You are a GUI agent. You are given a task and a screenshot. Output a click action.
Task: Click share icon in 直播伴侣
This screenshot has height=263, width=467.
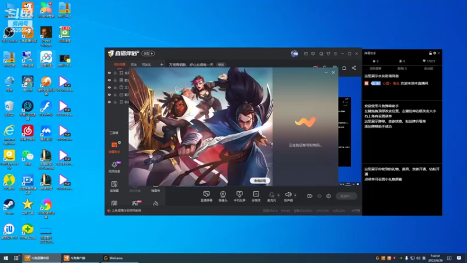click(x=354, y=68)
